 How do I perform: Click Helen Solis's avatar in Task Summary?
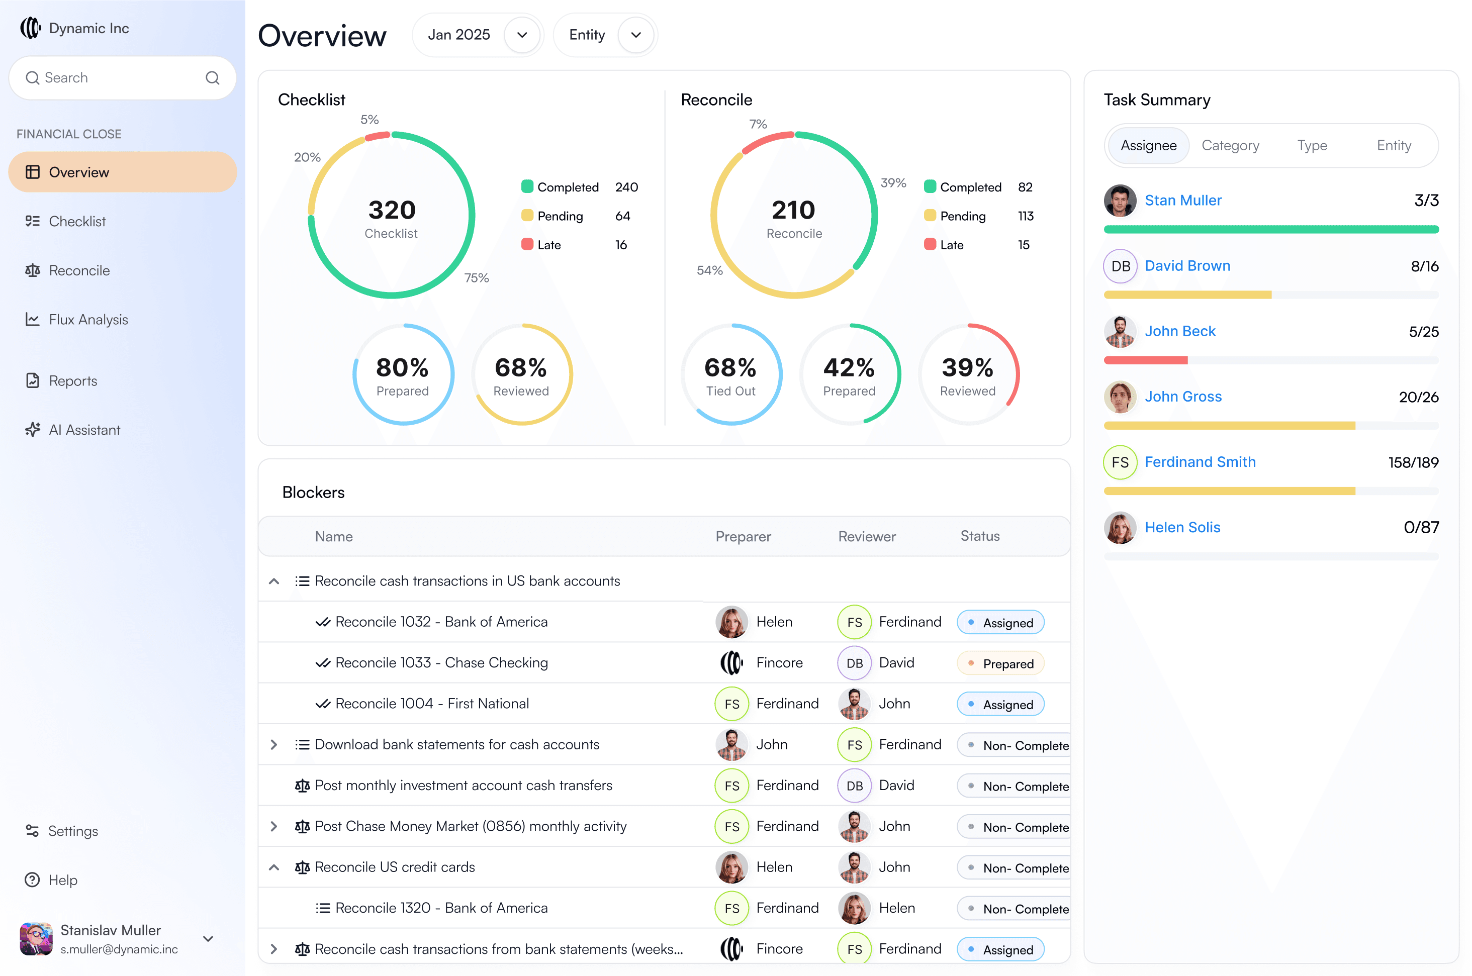1120,527
